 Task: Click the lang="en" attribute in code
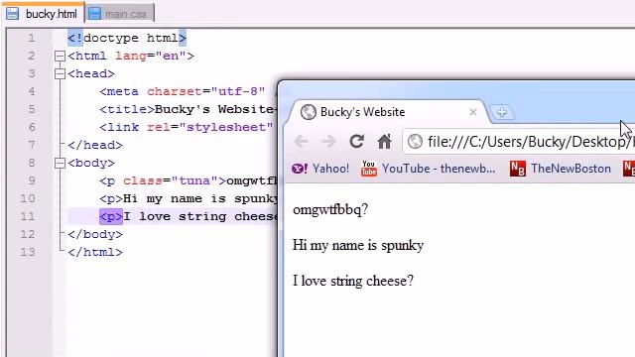point(150,56)
